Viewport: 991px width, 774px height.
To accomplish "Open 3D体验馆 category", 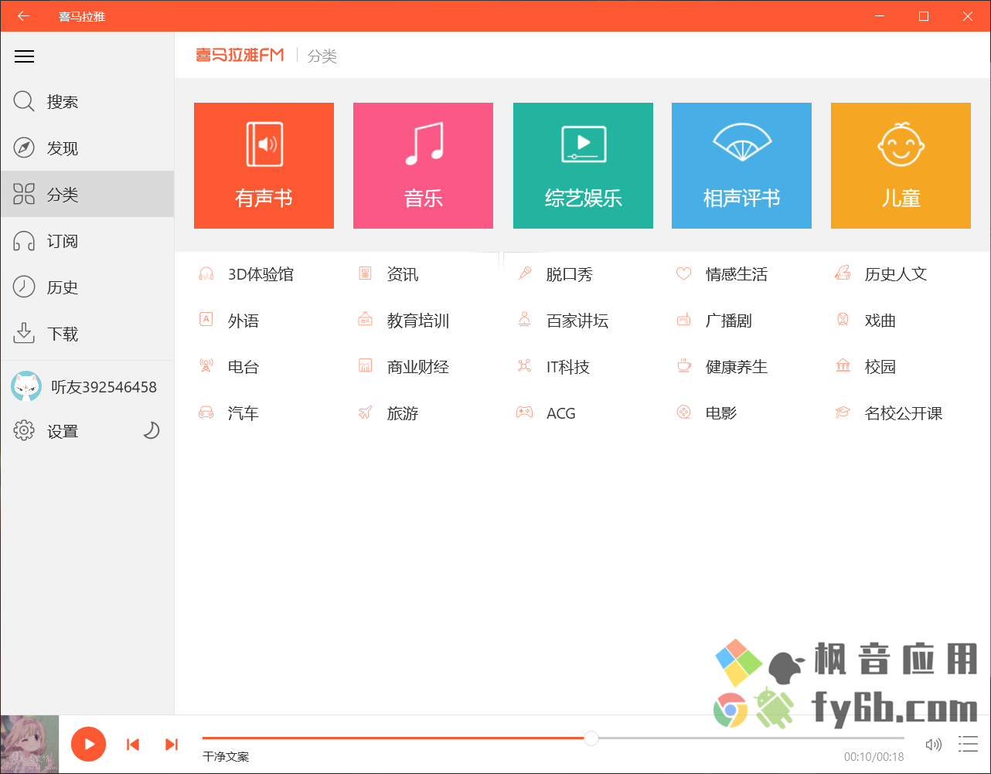I will click(x=247, y=274).
